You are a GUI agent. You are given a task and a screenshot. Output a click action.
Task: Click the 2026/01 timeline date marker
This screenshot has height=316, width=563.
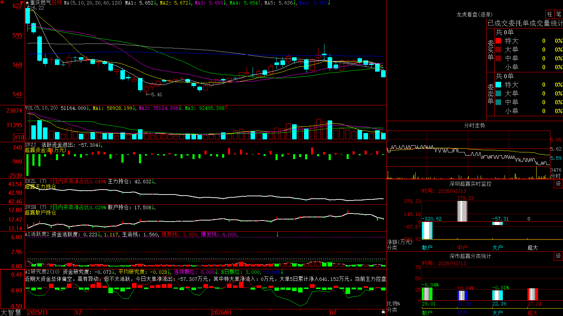click(x=222, y=312)
